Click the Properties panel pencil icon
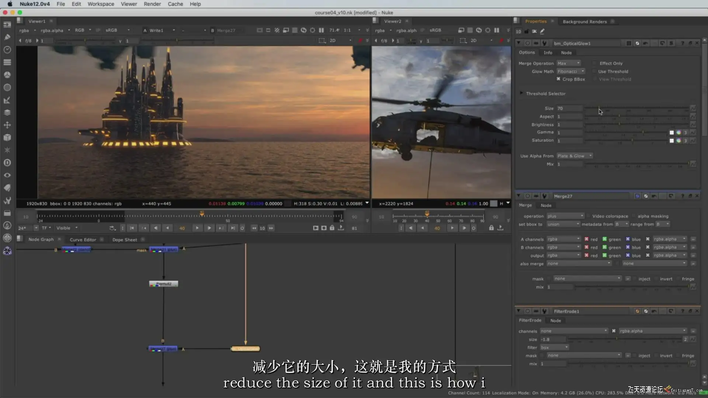This screenshot has width=708, height=398. click(x=542, y=31)
